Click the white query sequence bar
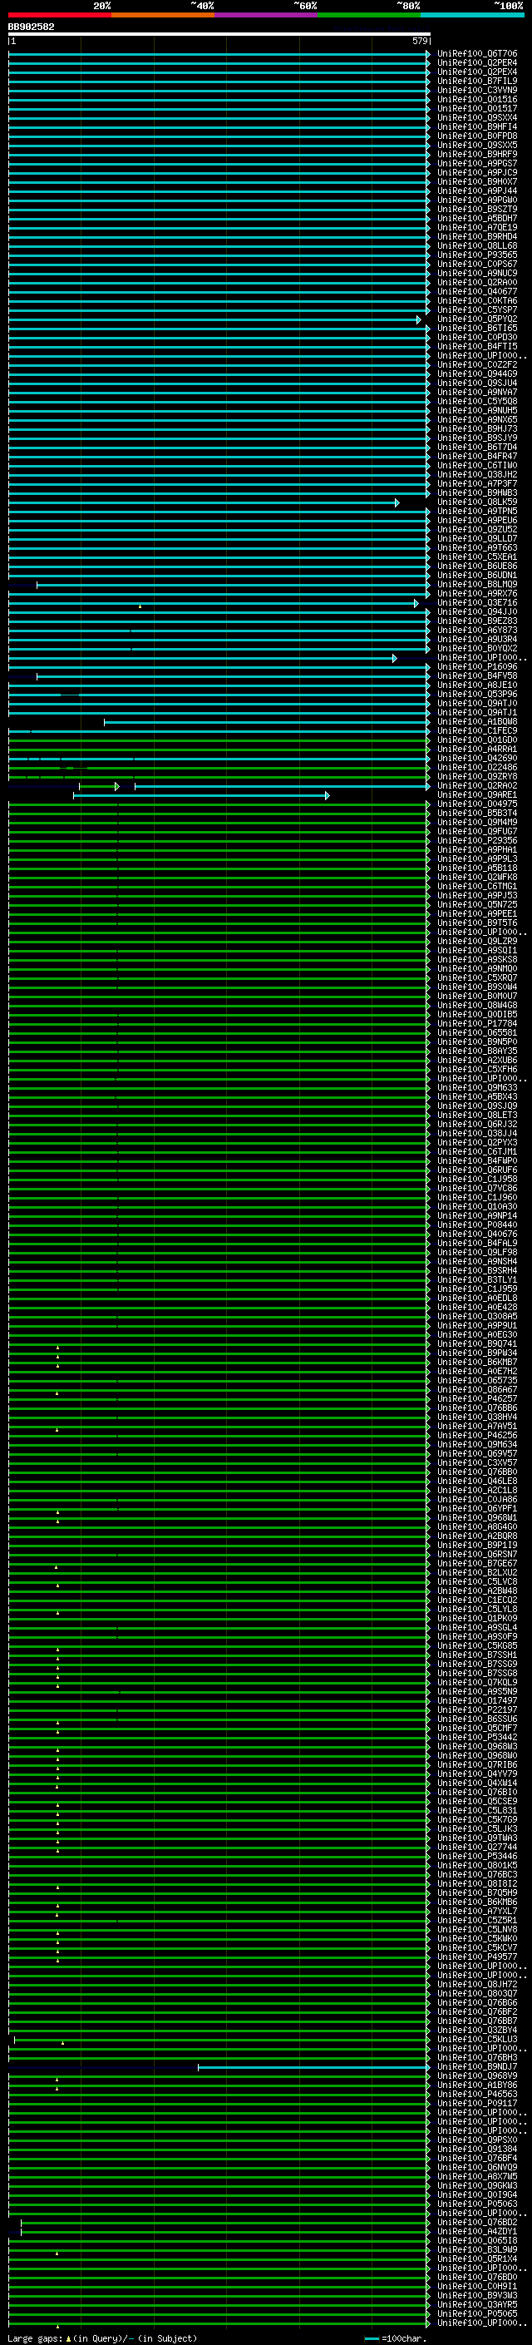The height and width of the screenshot is (2345, 532). [219, 33]
